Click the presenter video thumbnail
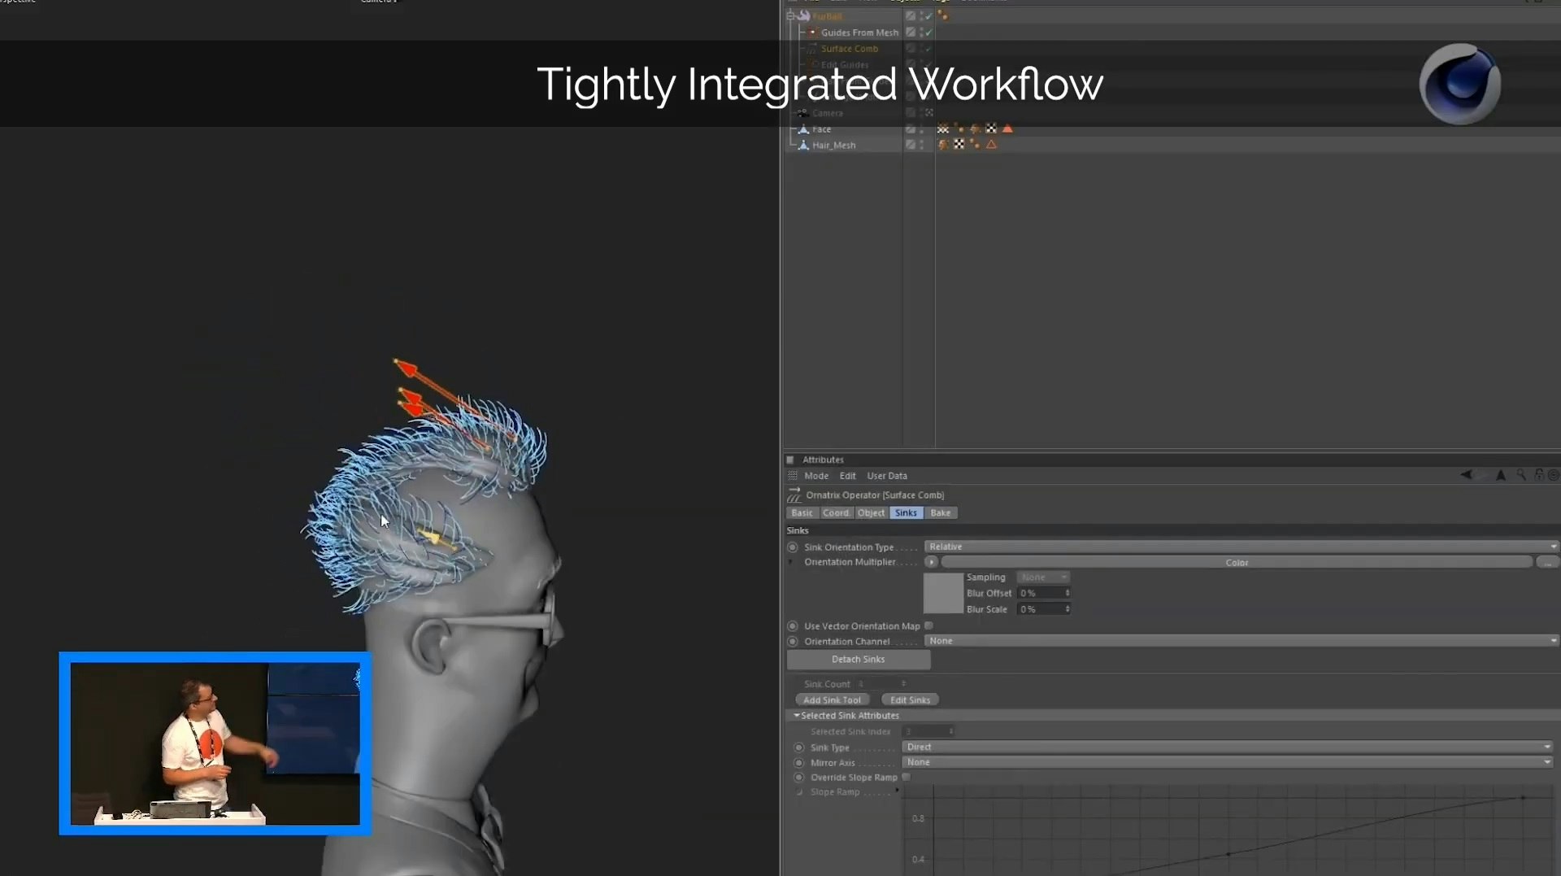 (215, 743)
